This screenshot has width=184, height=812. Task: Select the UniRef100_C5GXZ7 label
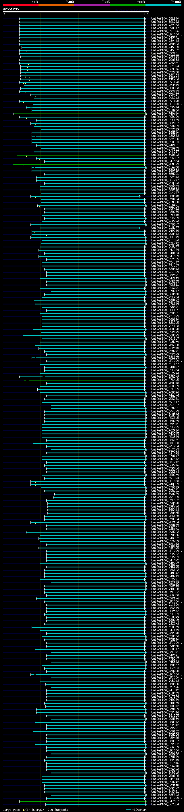tap(165, 94)
